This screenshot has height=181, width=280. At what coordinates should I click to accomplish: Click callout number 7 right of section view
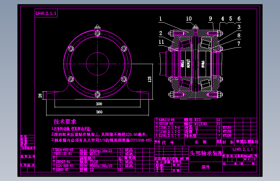tap(239, 44)
